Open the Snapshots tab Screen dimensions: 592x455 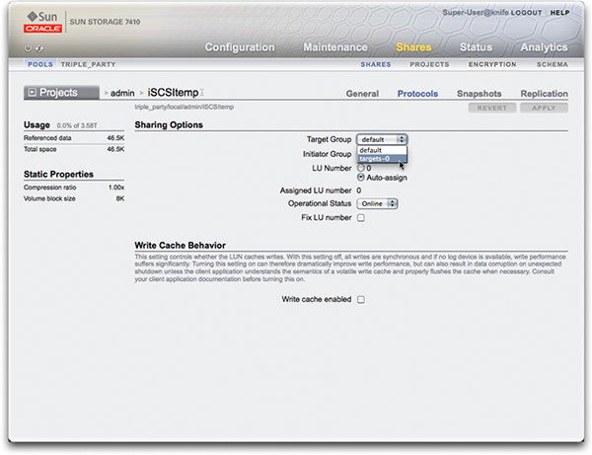tap(480, 94)
